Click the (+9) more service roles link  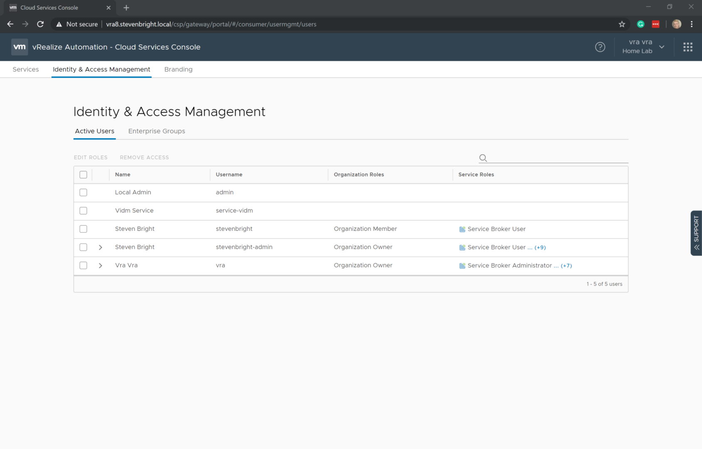pos(540,247)
